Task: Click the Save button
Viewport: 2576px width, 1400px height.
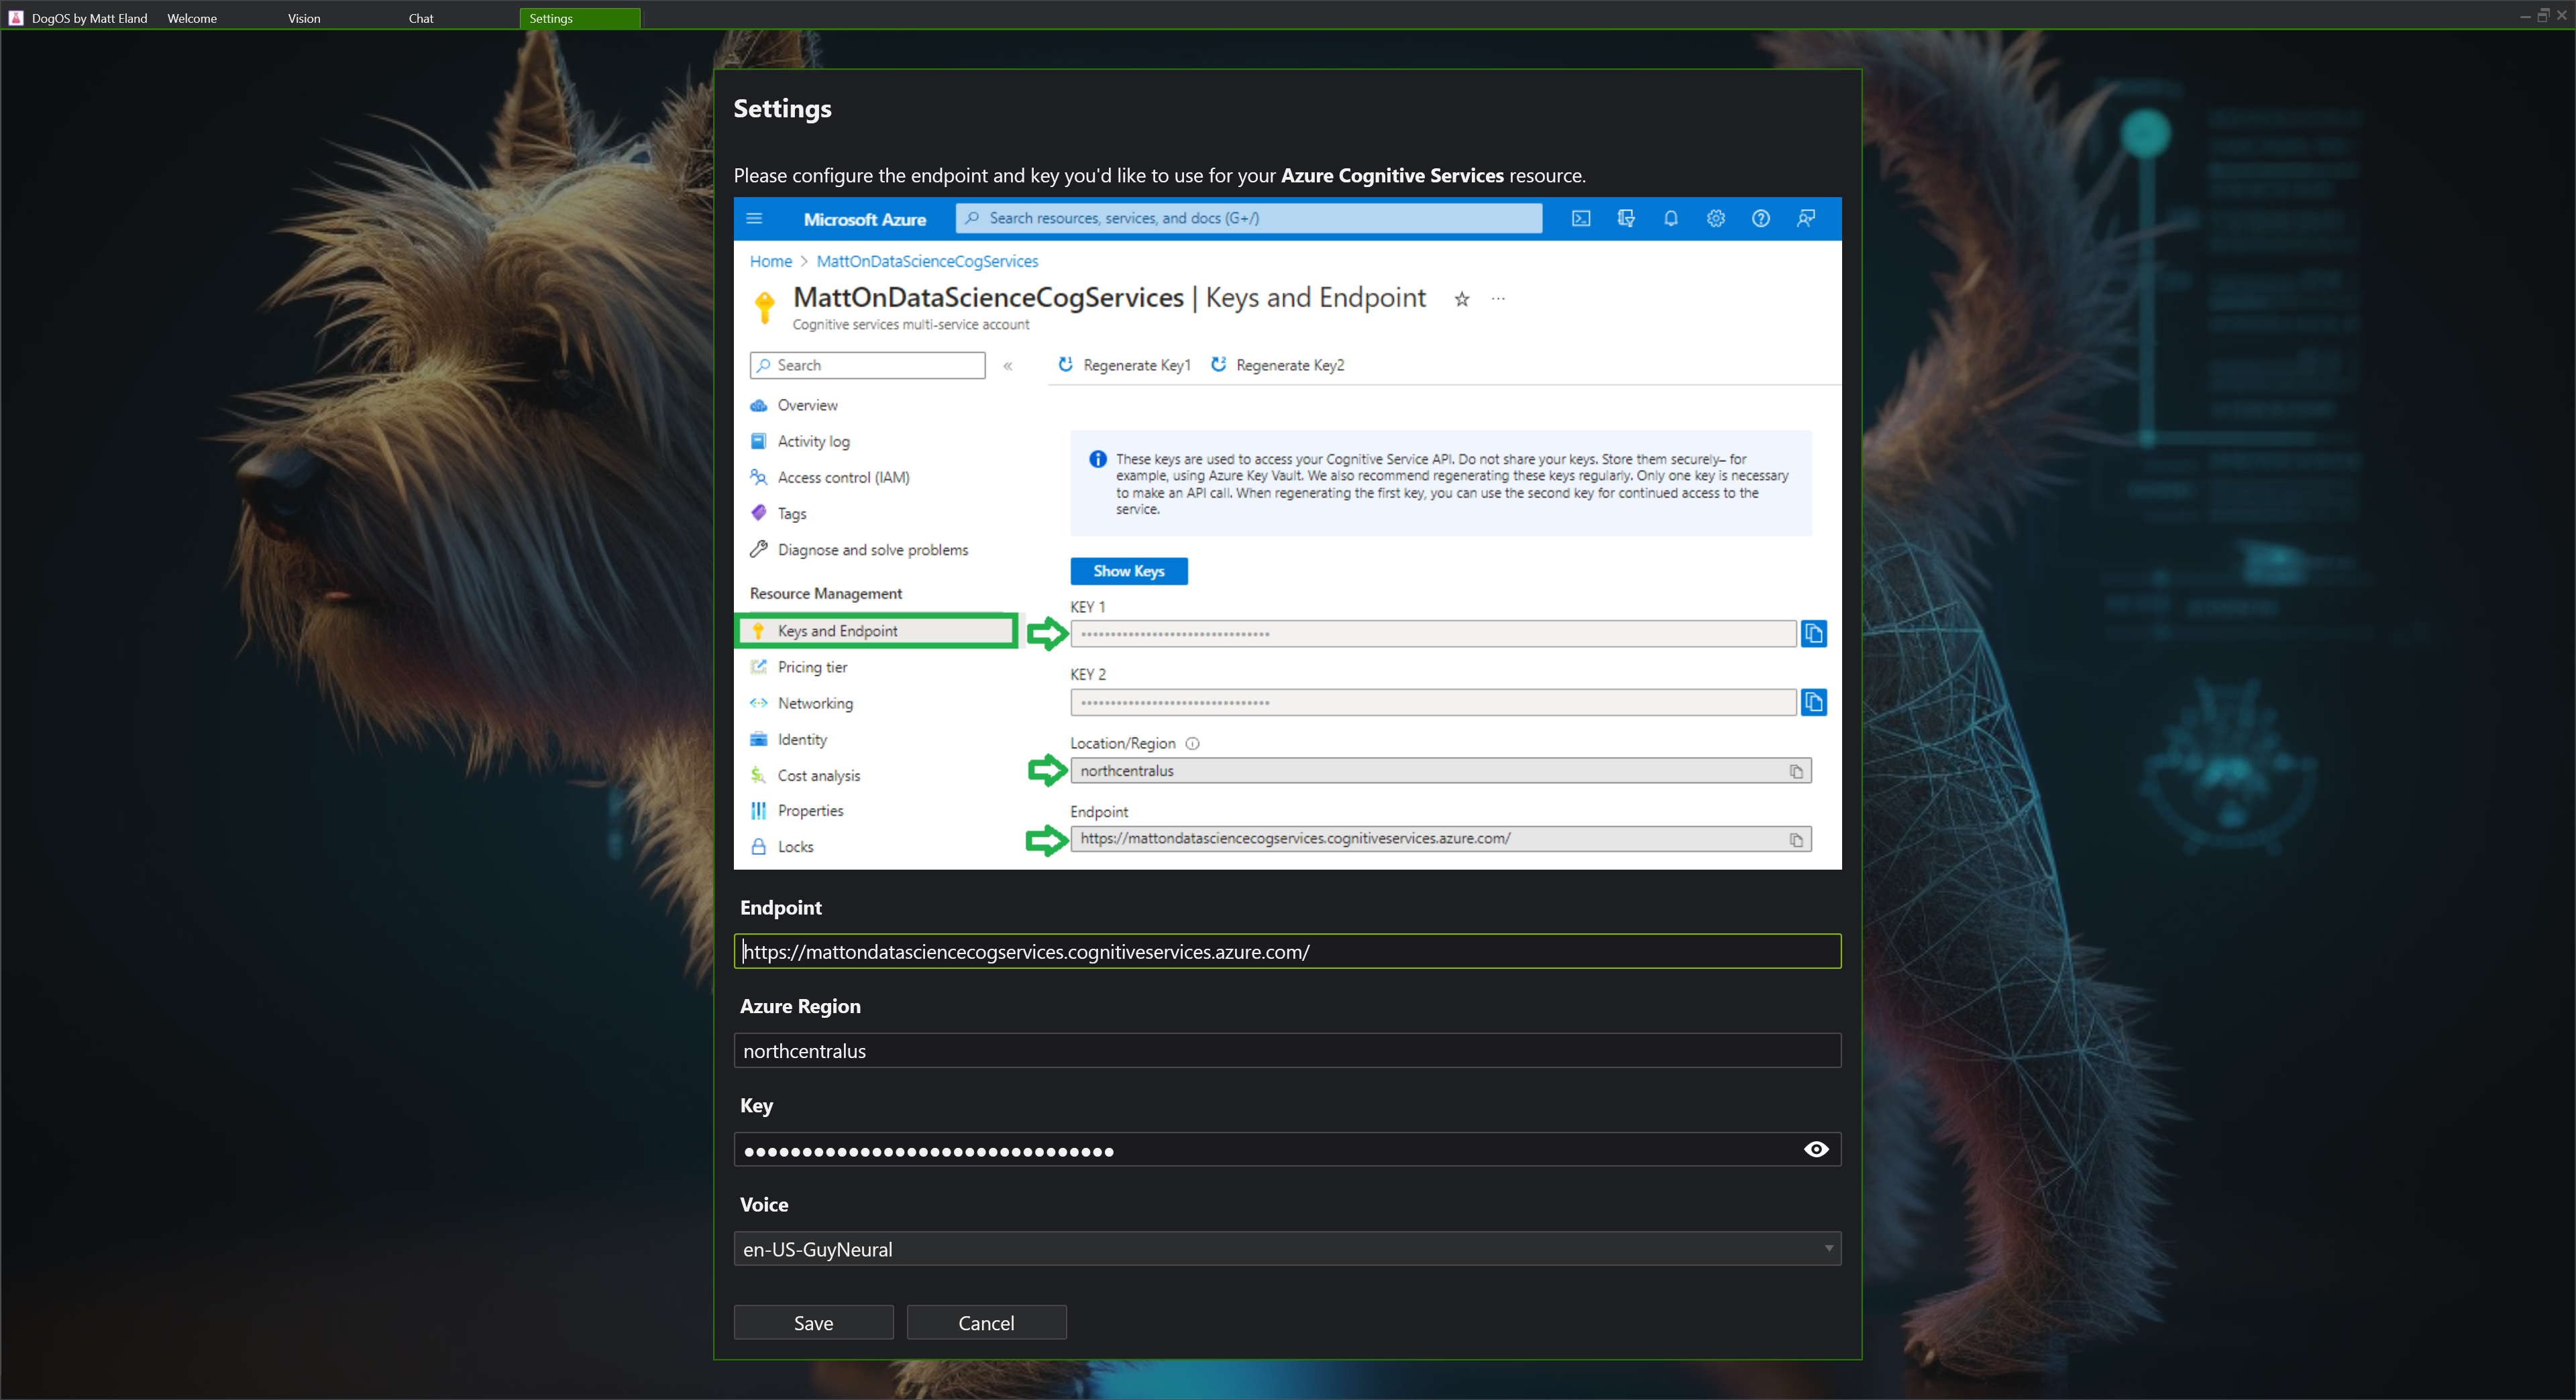Action: (x=813, y=1322)
